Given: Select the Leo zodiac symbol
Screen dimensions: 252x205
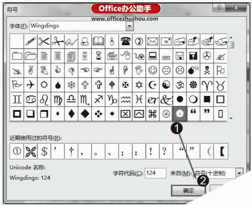Looking at the screenshot, I should (44, 99).
